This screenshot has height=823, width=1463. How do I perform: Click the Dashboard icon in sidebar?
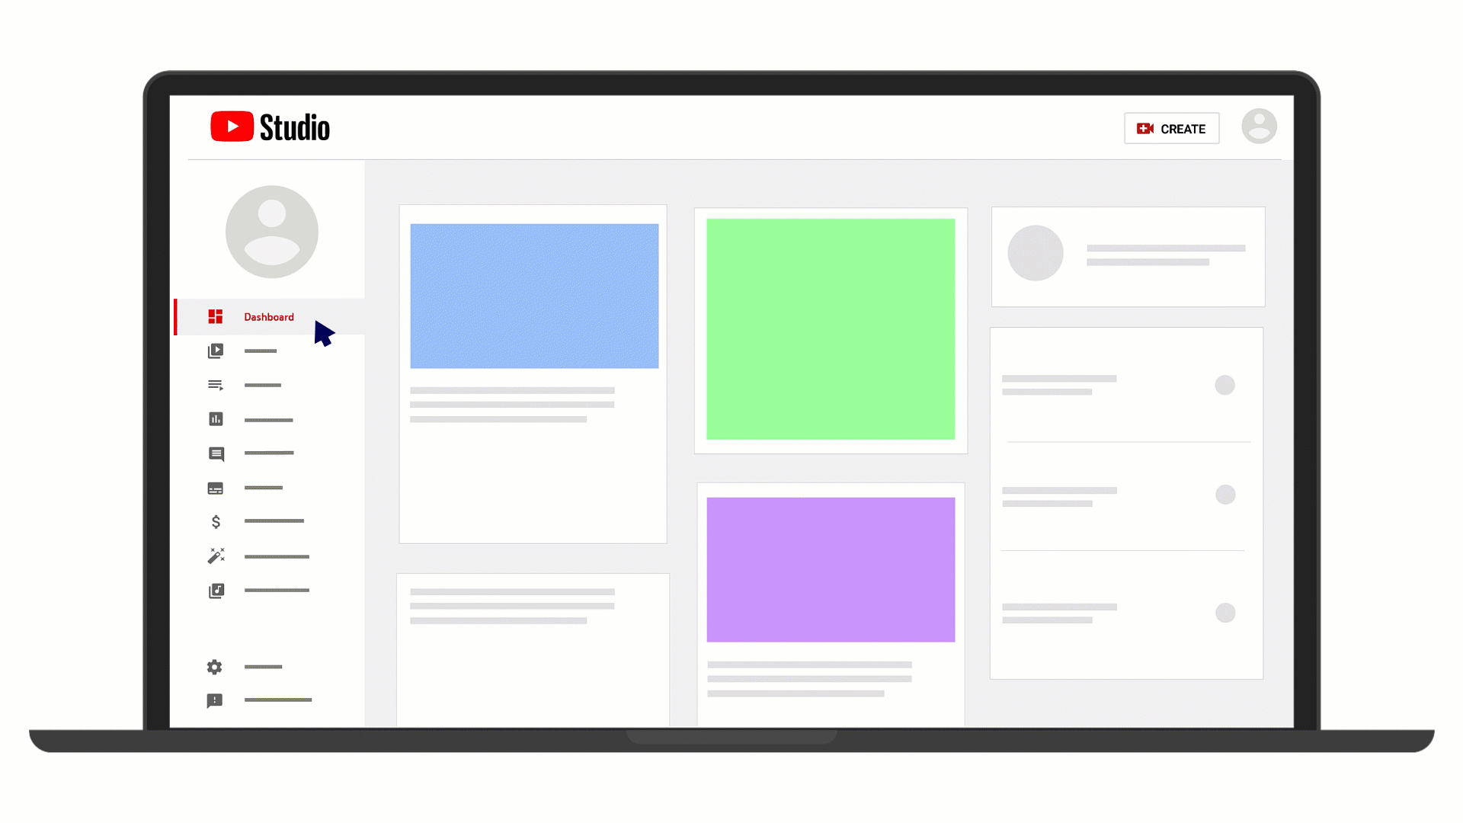214,316
